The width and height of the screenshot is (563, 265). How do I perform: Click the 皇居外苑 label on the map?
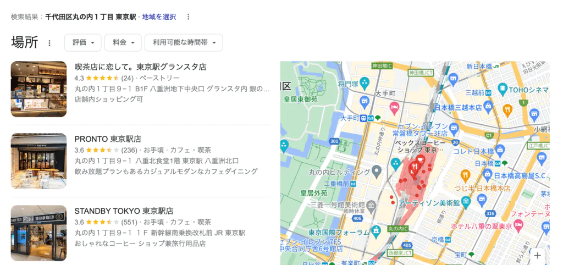coord(314,193)
